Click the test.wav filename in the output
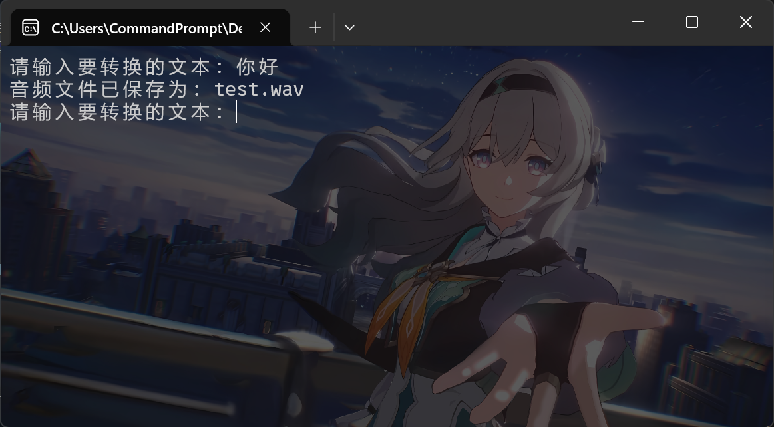The height and width of the screenshot is (427, 774). [259, 89]
